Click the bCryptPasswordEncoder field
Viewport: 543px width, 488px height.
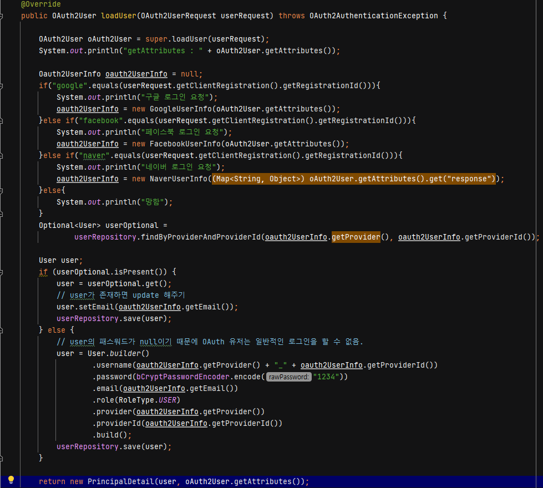183,377
